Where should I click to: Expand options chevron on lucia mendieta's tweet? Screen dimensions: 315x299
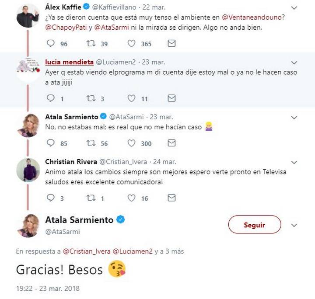tap(294, 63)
